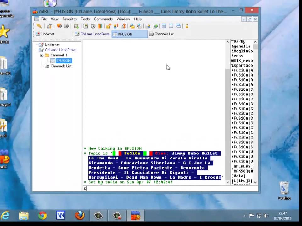Click the Cascade windows toolbar icon

click(178, 26)
